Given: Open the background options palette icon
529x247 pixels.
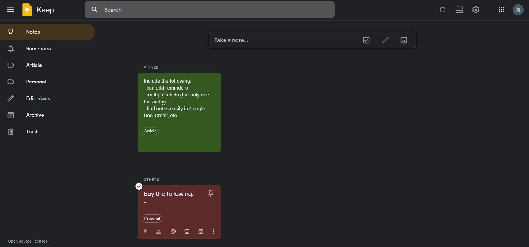Looking at the screenshot, I should [x=173, y=231].
